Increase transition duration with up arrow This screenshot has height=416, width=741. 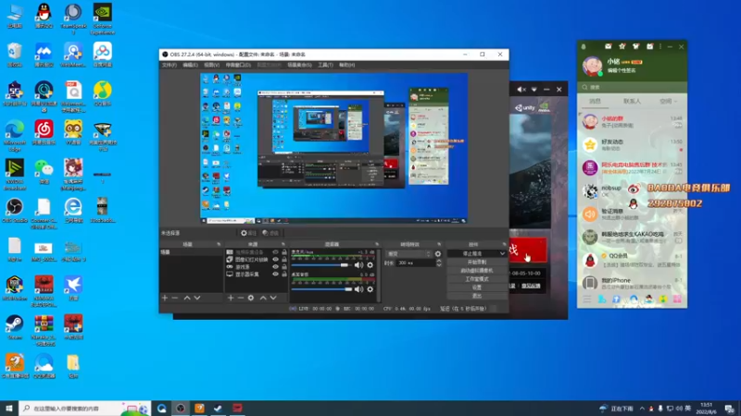[x=438, y=261]
